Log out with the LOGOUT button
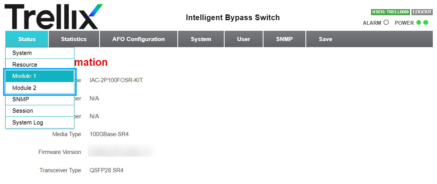Screen dimensions: 437x184 (x=422, y=12)
